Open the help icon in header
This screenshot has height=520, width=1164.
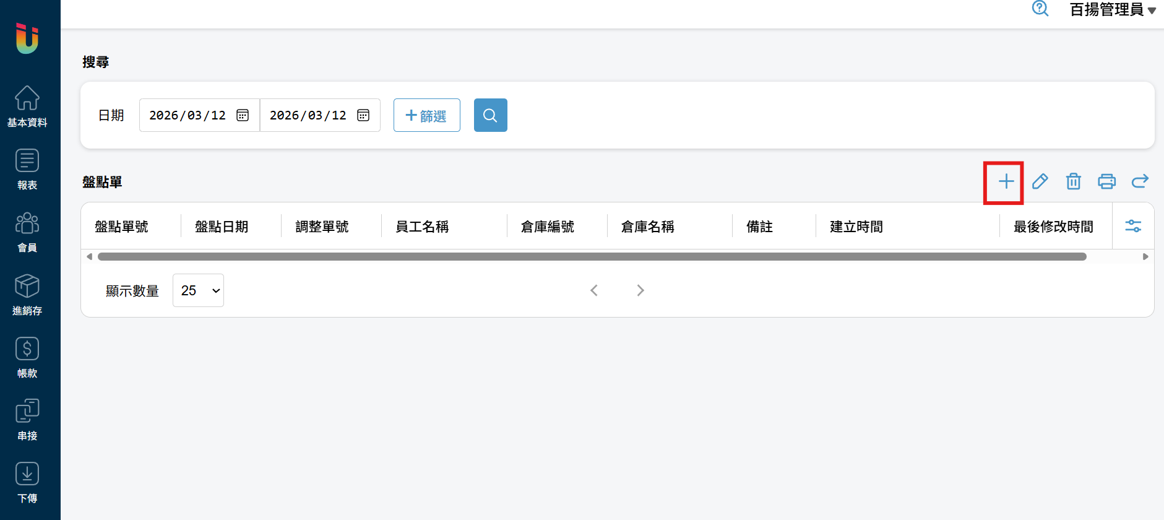pyautogui.click(x=1040, y=9)
